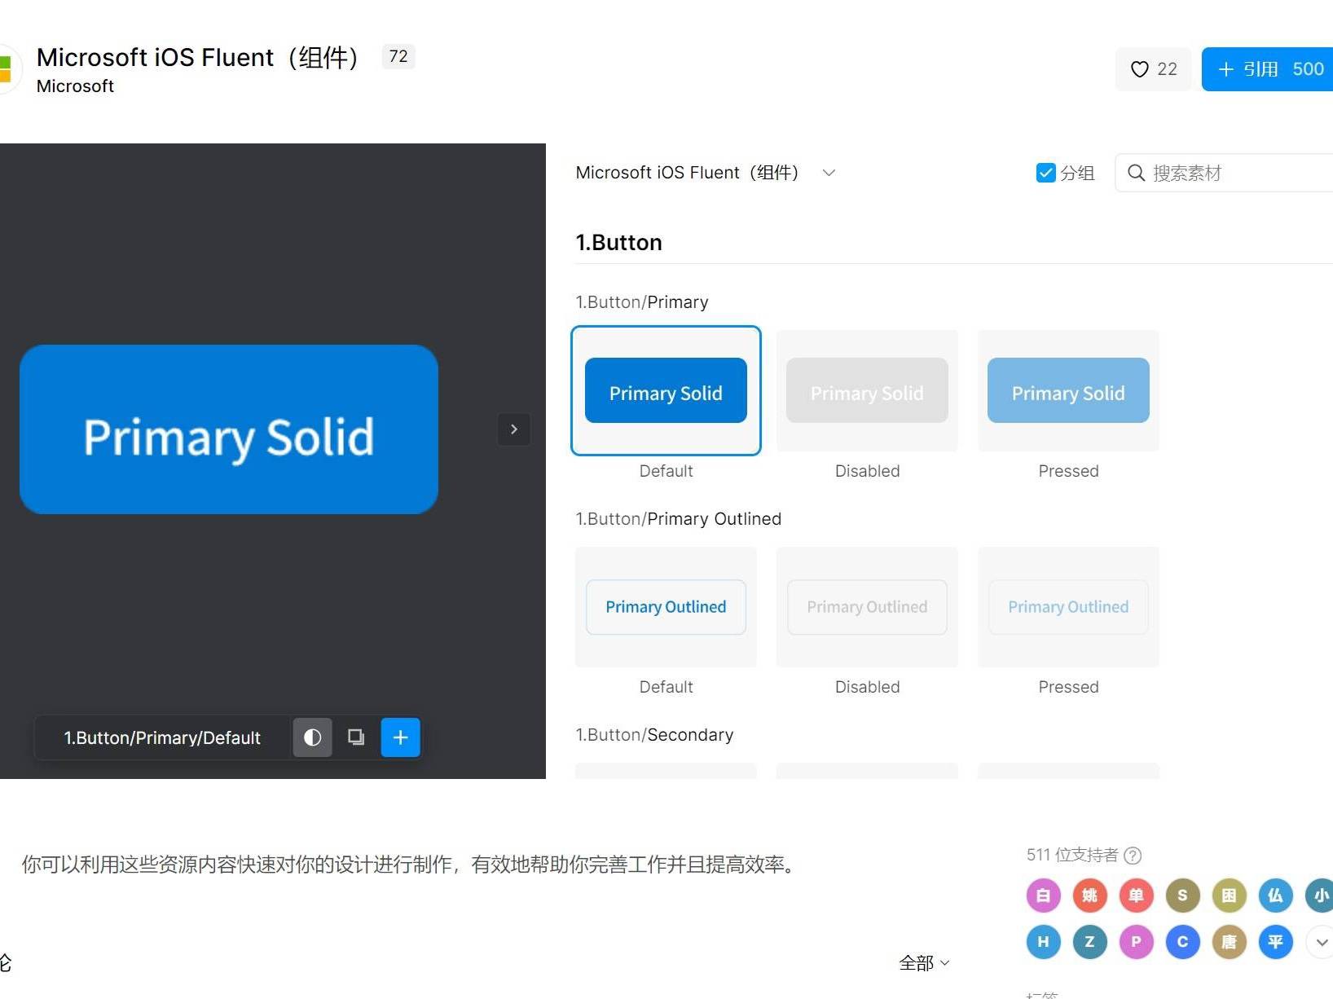This screenshot has width=1333, height=999.
Task: Expand more supporters with down chevron
Action: pyautogui.click(x=1320, y=942)
